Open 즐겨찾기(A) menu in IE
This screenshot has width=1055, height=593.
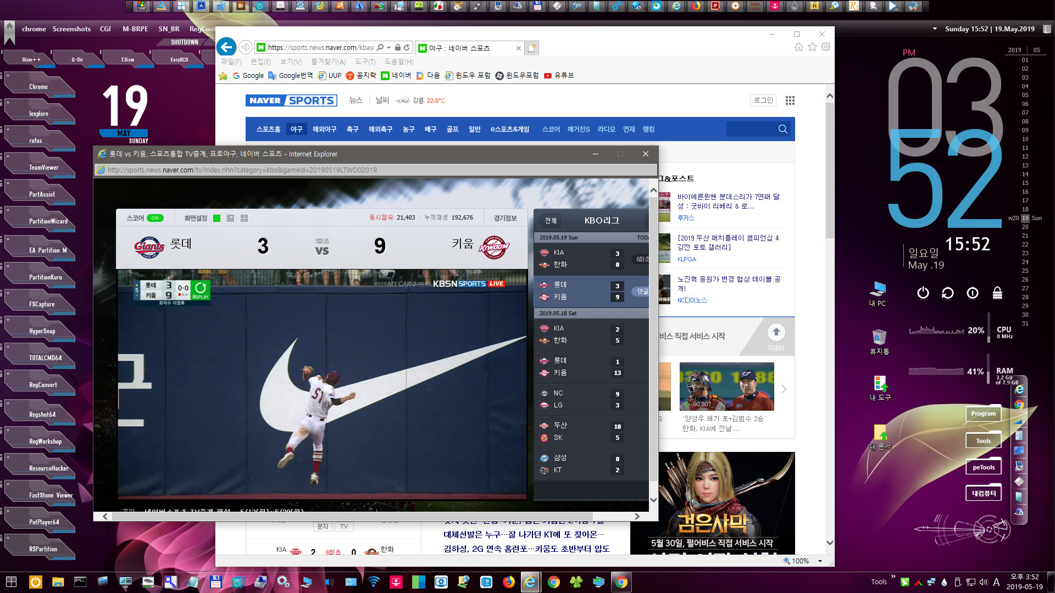[x=328, y=61]
